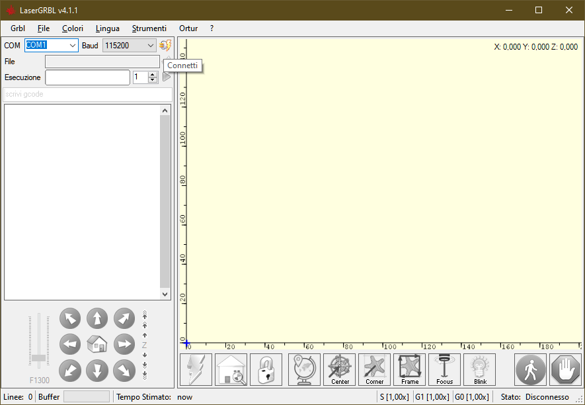Open the File menu
The width and height of the screenshot is (585, 405).
pos(44,28)
